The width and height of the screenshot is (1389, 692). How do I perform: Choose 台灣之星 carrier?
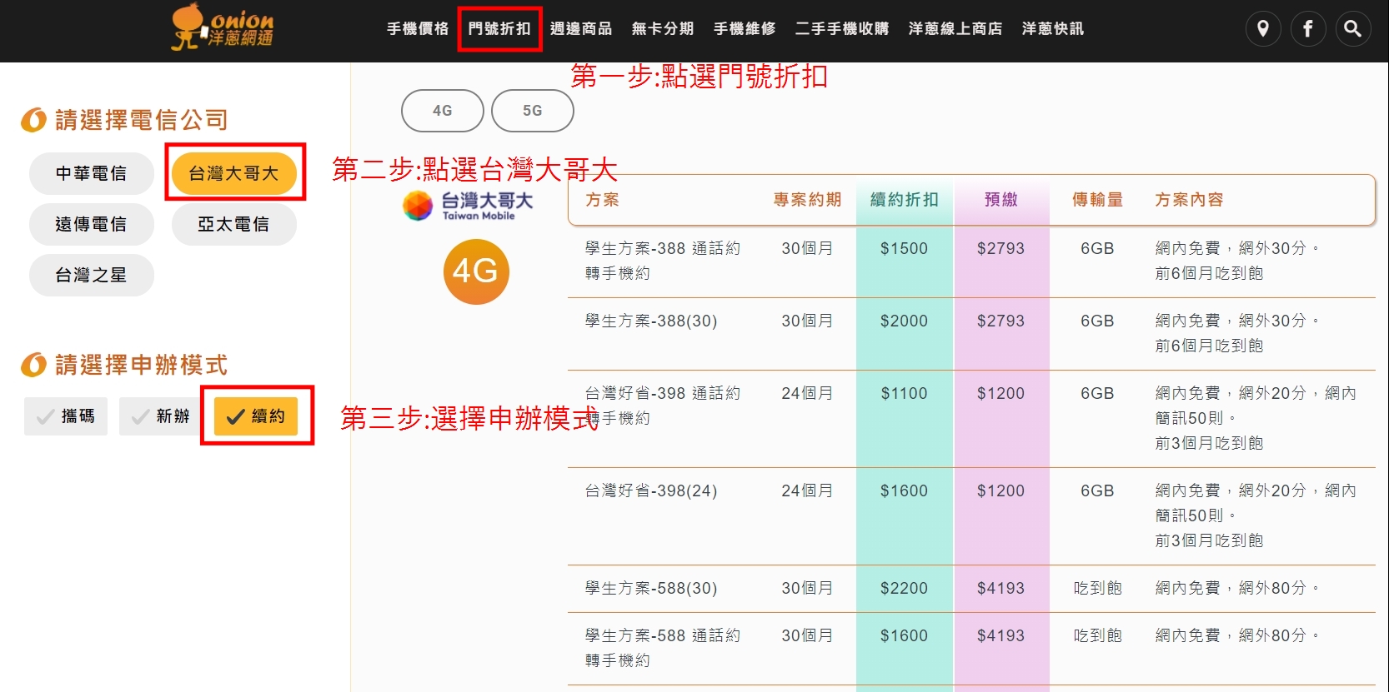pyautogui.click(x=92, y=275)
